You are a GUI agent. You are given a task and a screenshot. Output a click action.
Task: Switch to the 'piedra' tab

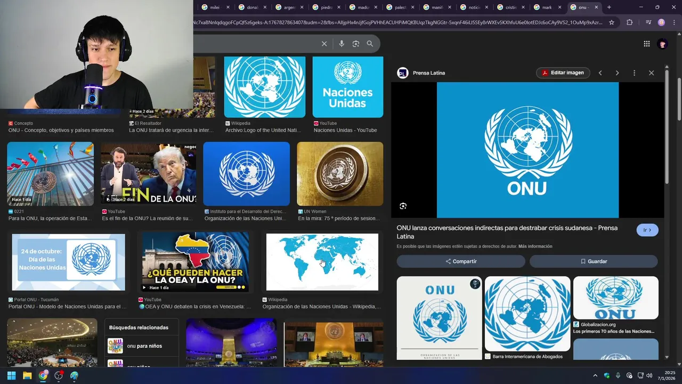pos(326,7)
